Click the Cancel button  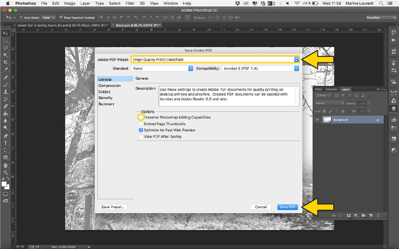[x=261, y=207]
